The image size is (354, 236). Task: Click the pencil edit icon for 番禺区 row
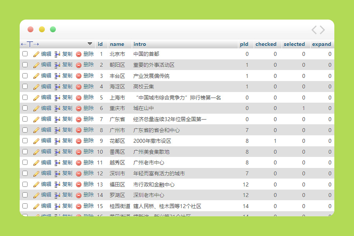[36, 152]
